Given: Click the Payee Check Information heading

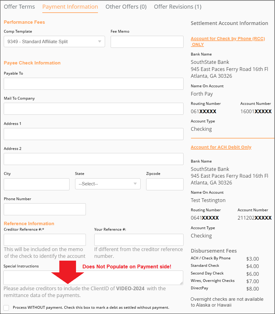Looking at the screenshot, I should pyautogui.click(x=32, y=63).
